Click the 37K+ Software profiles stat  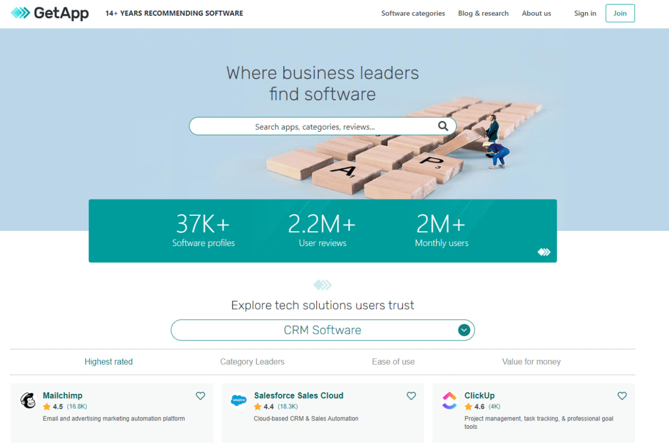[203, 230]
